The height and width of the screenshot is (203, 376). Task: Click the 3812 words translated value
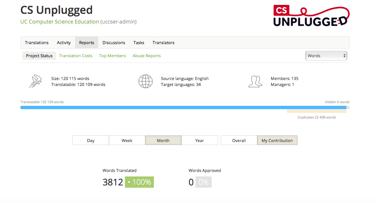click(x=113, y=182)
